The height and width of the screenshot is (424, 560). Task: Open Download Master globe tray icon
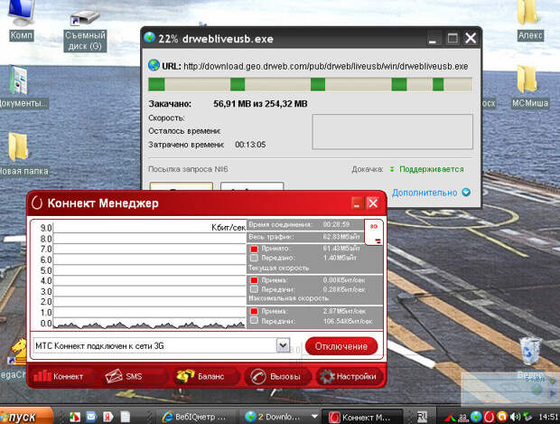coord(476,417)
